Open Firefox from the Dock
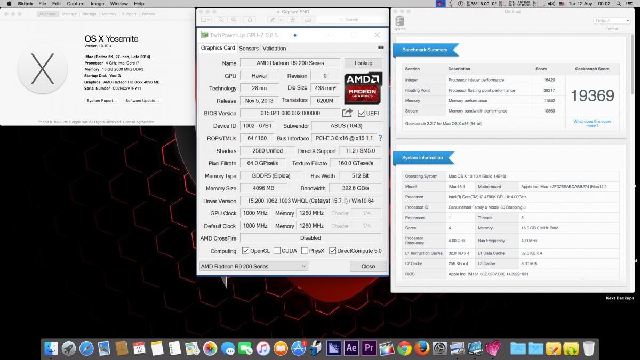 point(421,348)
